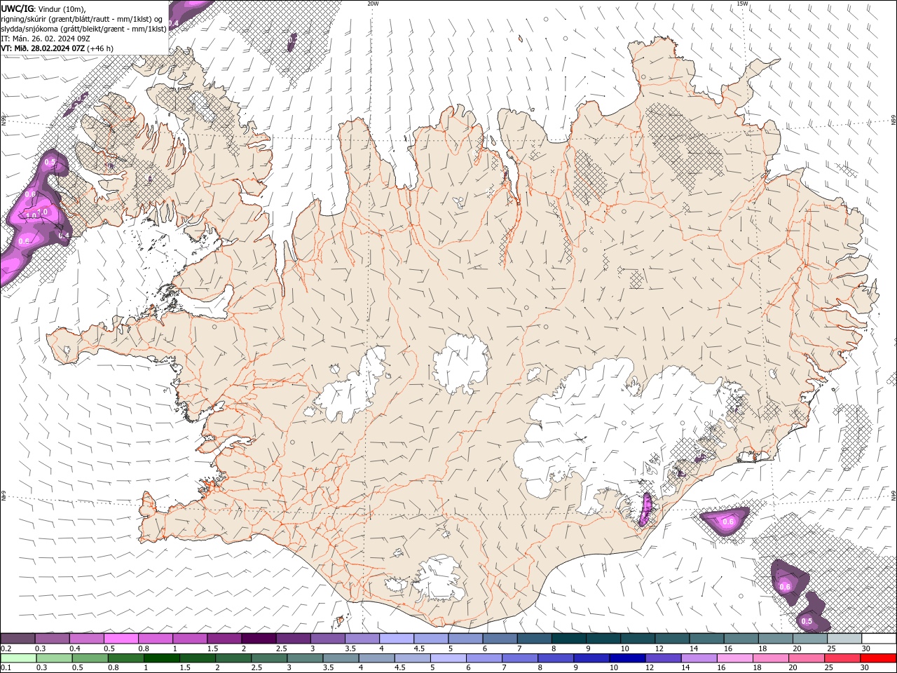
Task: Pick the 0.5 medium green swatch in the lower scale
Action: pos(90,658)
